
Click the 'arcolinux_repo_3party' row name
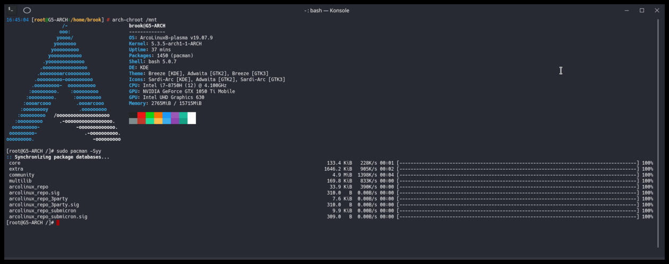pos(38,199)
